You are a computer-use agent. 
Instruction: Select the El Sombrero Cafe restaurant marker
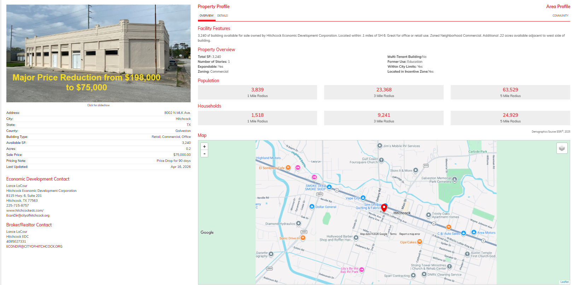point(288,168)
